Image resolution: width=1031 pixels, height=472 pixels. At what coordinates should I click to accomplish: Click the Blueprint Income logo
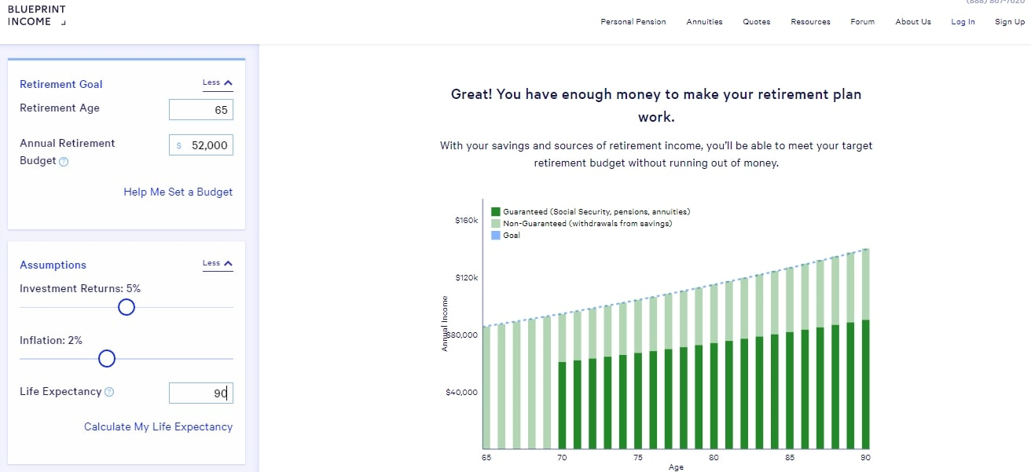click(36, 16)
